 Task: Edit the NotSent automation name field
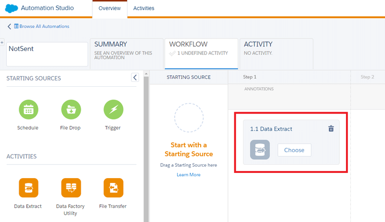tap(47, 54)
